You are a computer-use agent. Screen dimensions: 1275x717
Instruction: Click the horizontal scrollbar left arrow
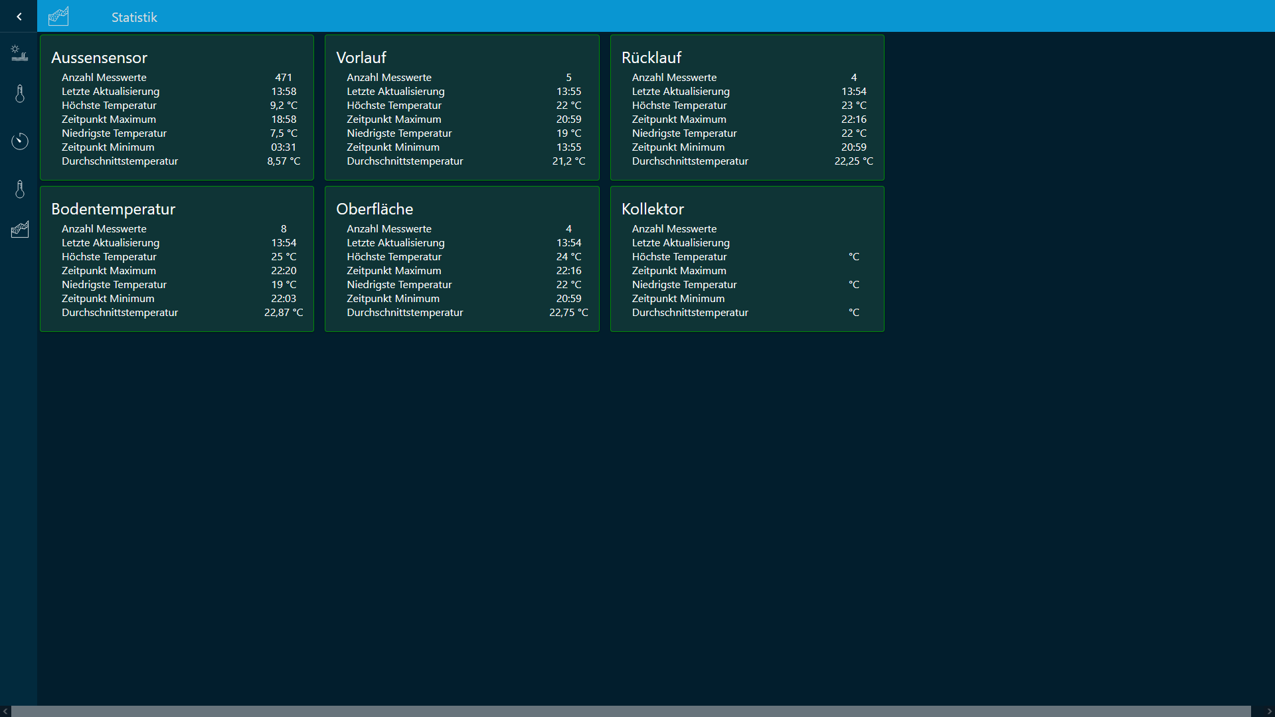coord(5,711)
